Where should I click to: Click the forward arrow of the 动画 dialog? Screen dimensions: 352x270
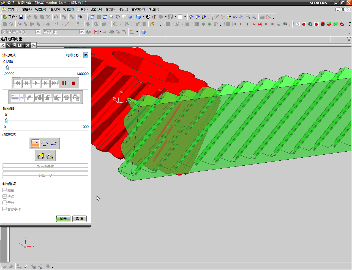[x=34, y=45]
